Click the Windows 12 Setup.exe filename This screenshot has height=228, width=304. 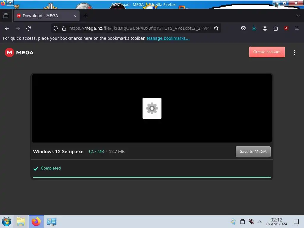tap(58, 152)
